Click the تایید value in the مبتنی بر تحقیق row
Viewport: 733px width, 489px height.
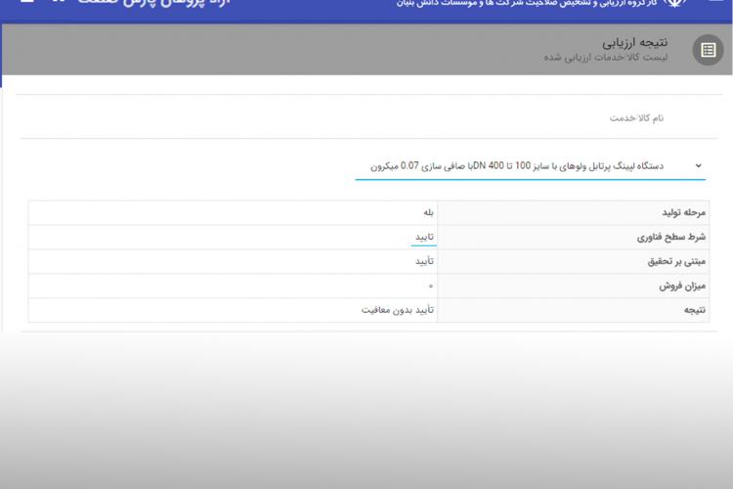pyautogui.click(x=424, y=261)
